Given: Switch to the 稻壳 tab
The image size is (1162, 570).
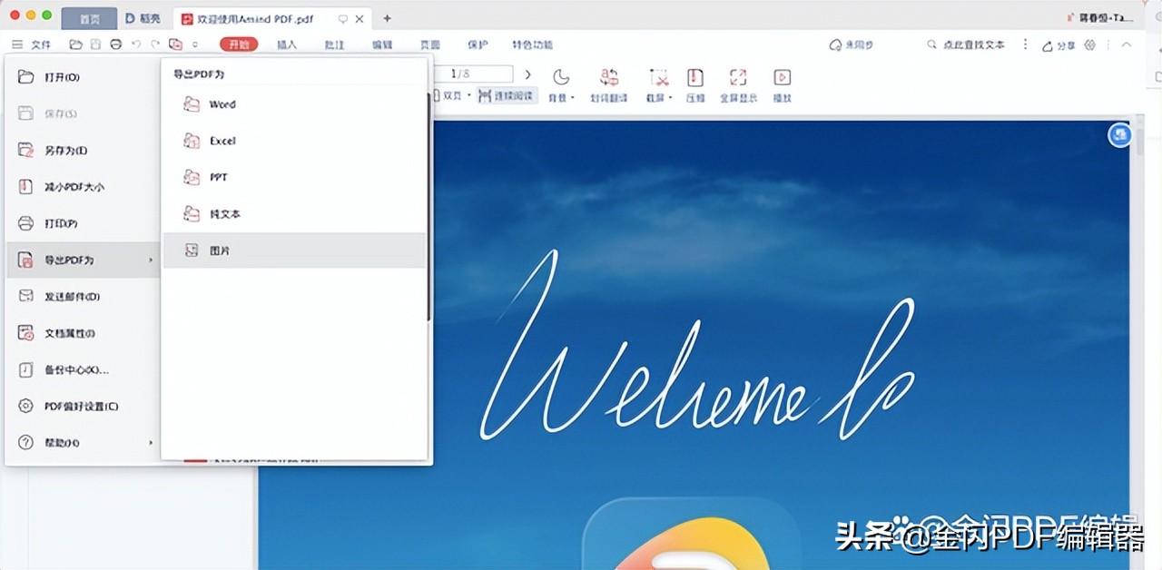Looking at the screenshot, I should pyautogui.click(x=143, y=18).
